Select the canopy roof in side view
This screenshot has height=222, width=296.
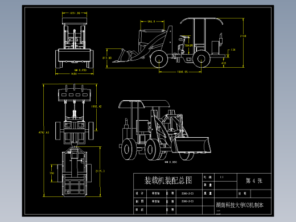point(202,21)
